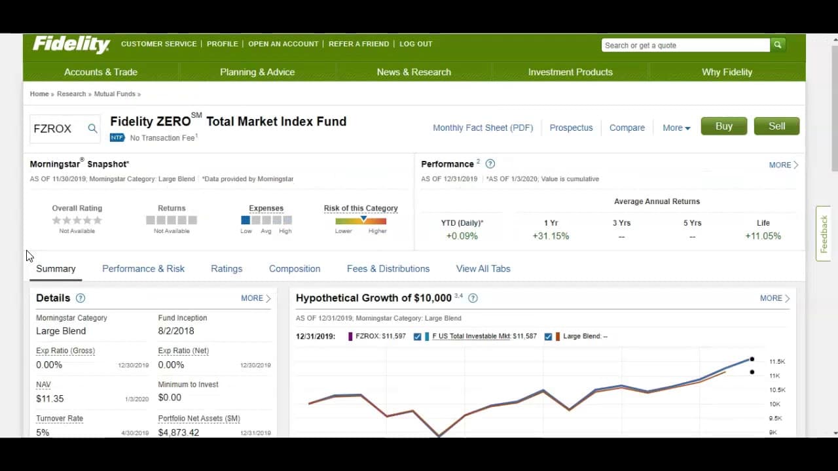Expand MORE in Hypothetical Growth panel
The width and height of the screenshot is (838, 471).
coord(774,298)
